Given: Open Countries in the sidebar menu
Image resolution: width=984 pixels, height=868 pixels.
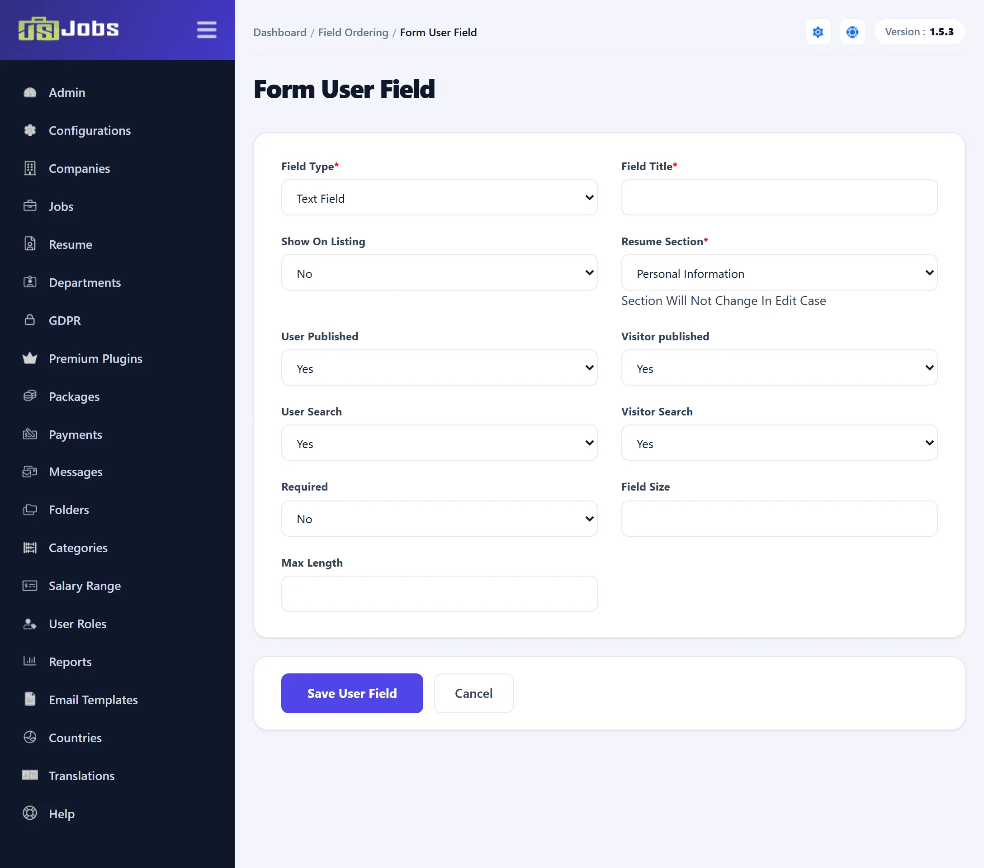Looking at the screenshot, I should click(75, 739).
